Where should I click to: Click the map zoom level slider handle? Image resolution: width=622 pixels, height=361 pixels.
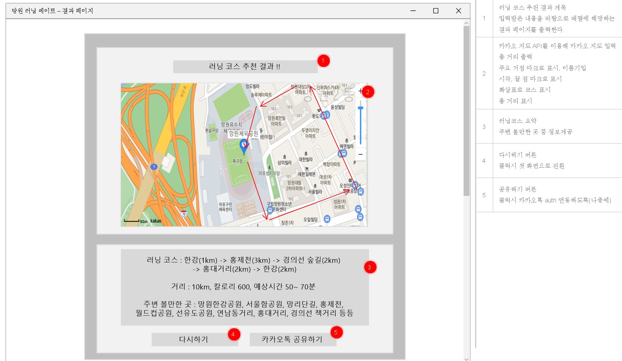click(360, 108)
